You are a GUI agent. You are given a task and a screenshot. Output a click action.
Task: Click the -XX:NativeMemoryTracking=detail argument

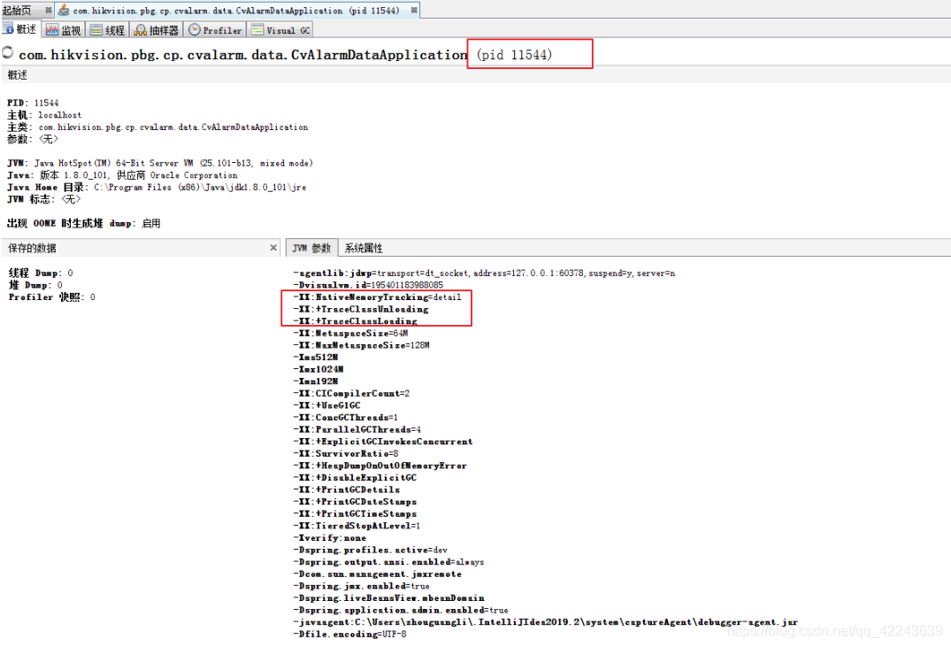377,297
